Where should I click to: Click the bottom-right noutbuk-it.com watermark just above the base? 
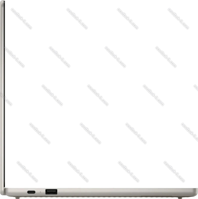click(x=174, y=171)
